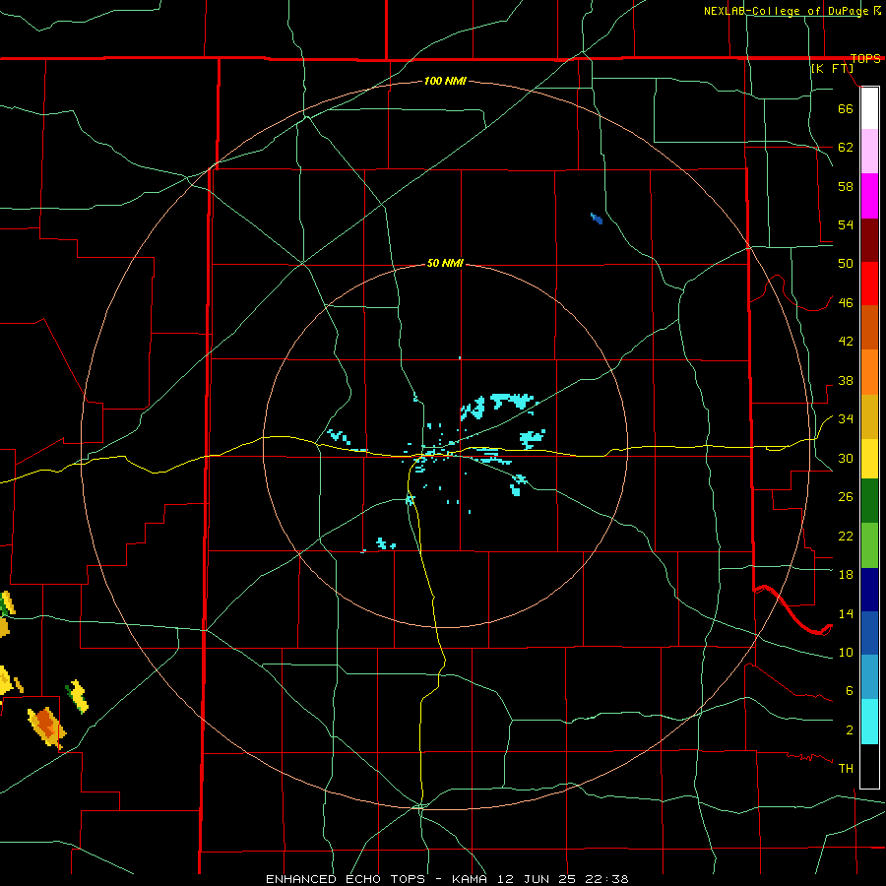Choose the light green legend swatch

tap(869, 545)
